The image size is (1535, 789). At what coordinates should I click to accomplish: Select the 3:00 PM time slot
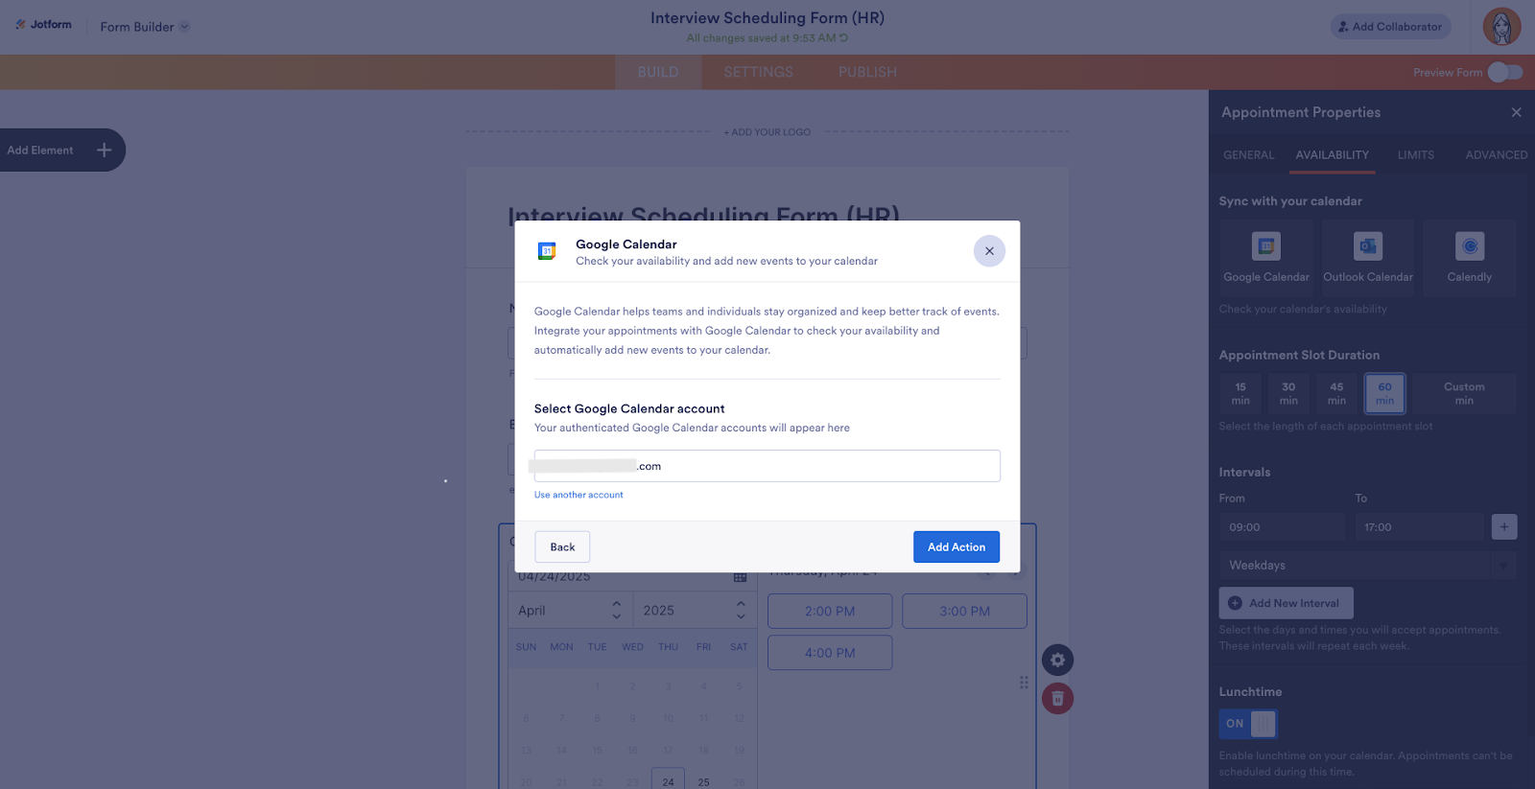click(x=964, y=612)
